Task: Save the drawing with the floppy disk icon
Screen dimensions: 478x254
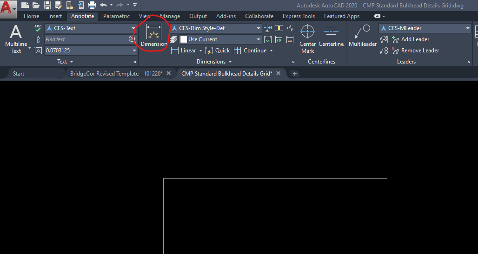Action: pos(47,5)
